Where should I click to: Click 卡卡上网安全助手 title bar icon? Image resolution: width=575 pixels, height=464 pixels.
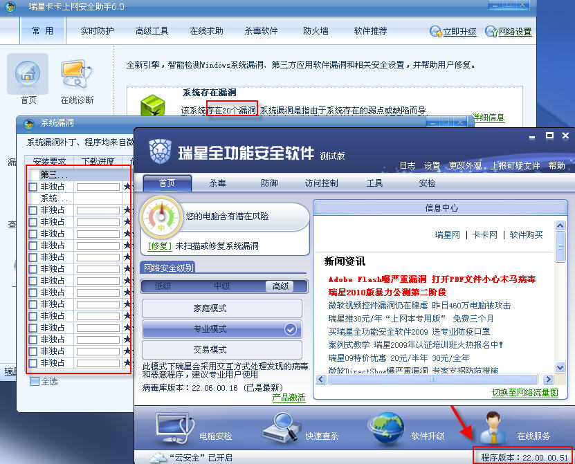10,7
